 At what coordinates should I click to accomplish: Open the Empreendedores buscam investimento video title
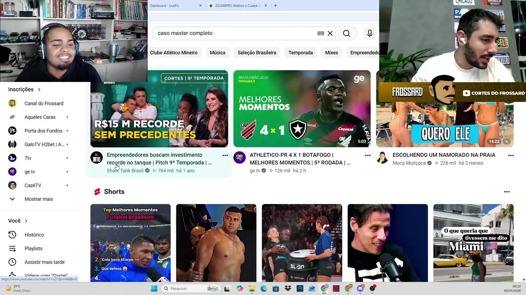159,159
